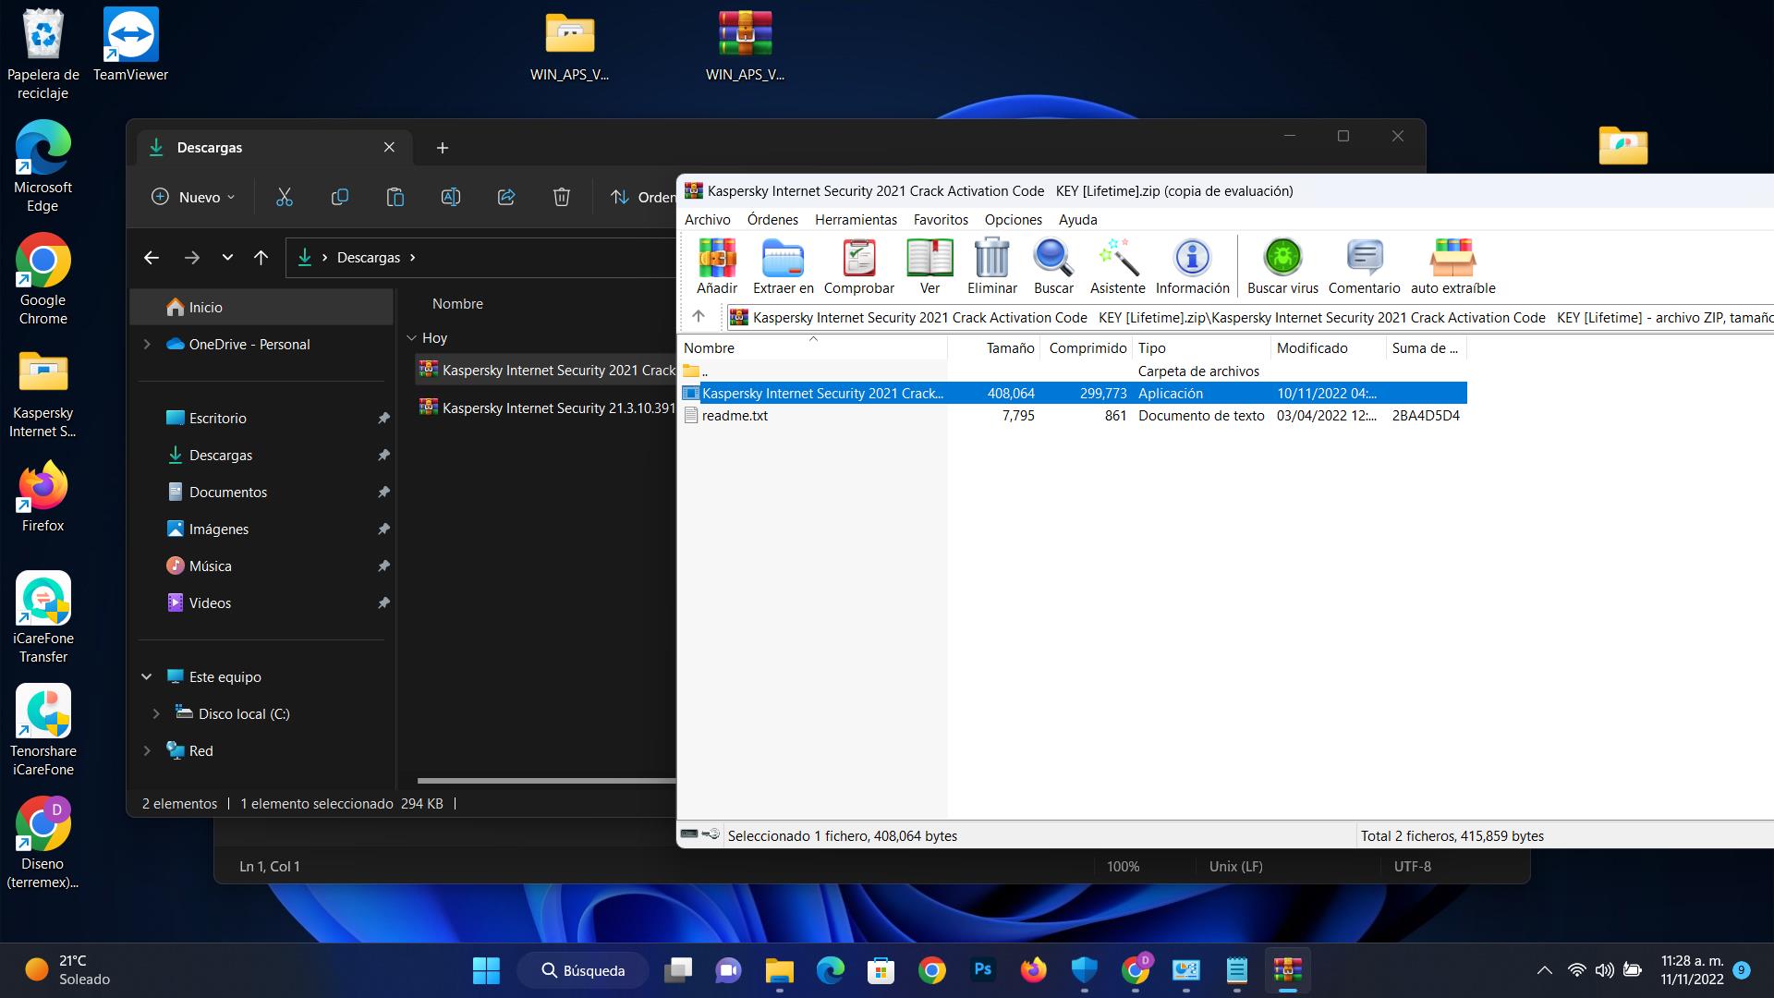Collapse the Hoy file group
Image resolution: width=1774 pixels, height=998 pixels.
[412, 338]
